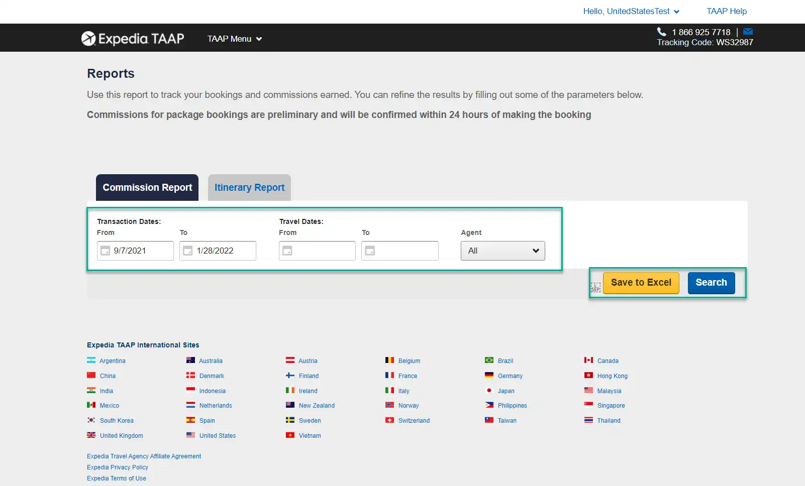Click the Austria flag icon
Viewport: 805px width, 486px height.
pos(290,360)
